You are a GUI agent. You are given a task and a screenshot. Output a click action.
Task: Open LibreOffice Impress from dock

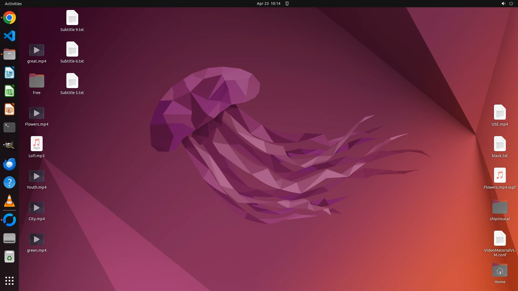click(9, 109)
